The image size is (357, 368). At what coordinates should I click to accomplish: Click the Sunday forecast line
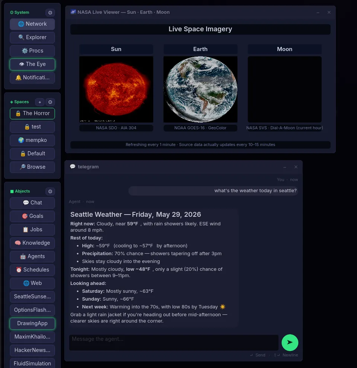pos(108,299)
